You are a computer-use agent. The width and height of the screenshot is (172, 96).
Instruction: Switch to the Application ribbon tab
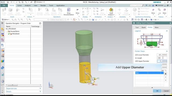tap(60, 5)
